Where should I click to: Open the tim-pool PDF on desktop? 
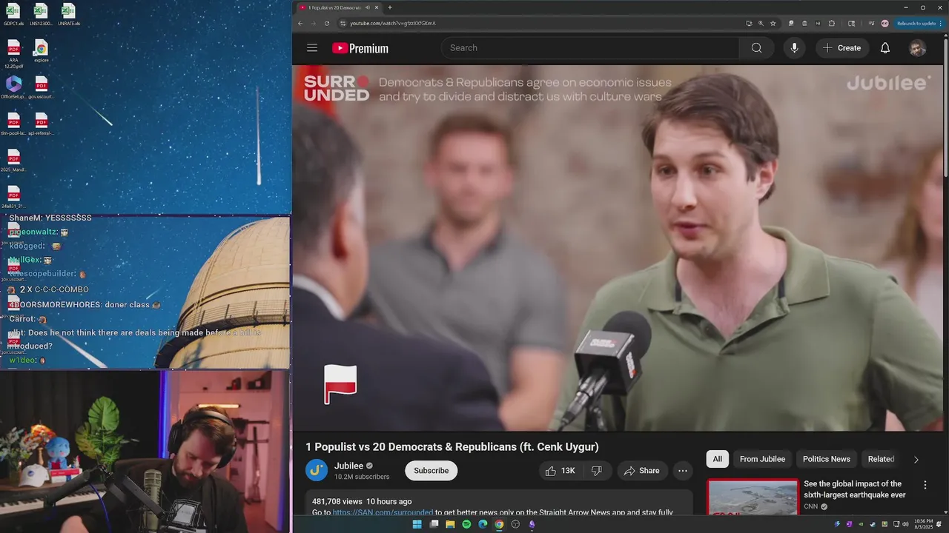click(x=13, y=124)
